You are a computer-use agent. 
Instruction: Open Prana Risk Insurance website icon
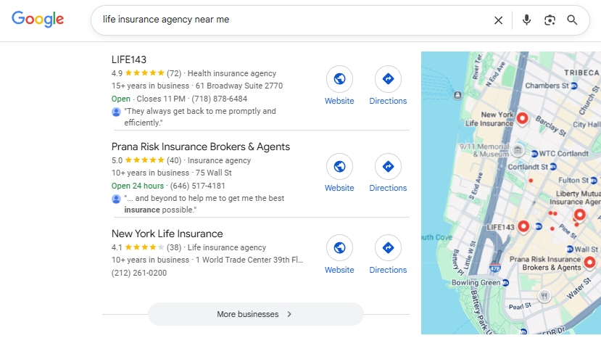point(339,166)
